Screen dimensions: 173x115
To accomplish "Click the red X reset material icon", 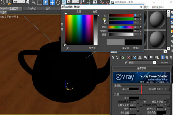I will pos(129,57).
